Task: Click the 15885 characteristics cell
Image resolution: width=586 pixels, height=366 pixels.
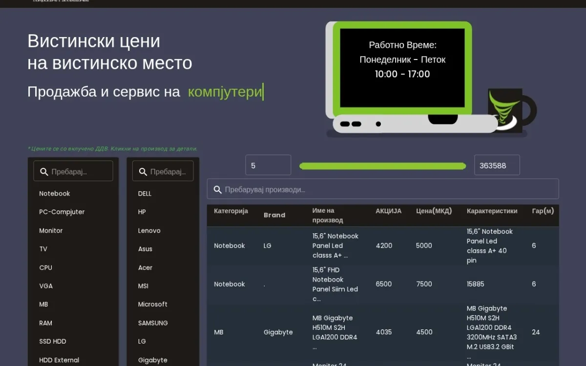Action: 476,284
